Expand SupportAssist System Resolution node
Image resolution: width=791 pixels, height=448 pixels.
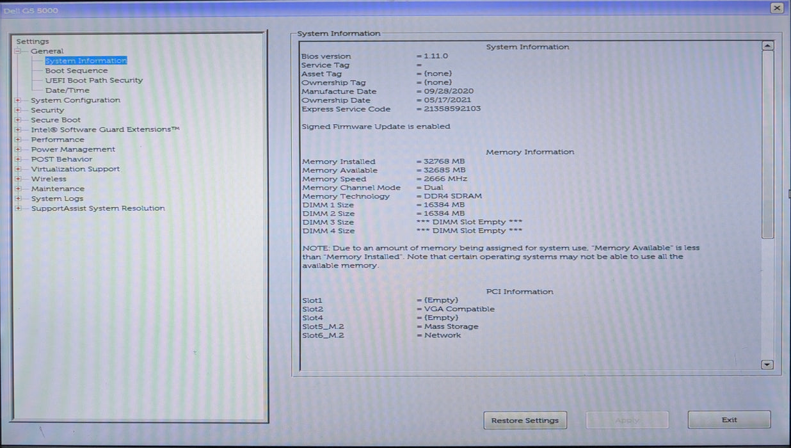(18, 209)
